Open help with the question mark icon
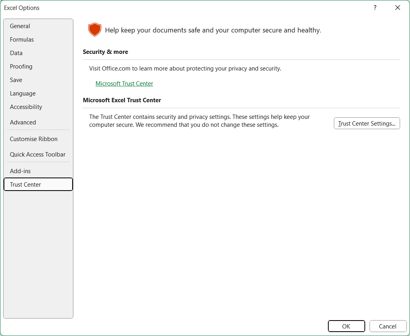This screenshot has height=336, width=410. (x=375, y=8)
